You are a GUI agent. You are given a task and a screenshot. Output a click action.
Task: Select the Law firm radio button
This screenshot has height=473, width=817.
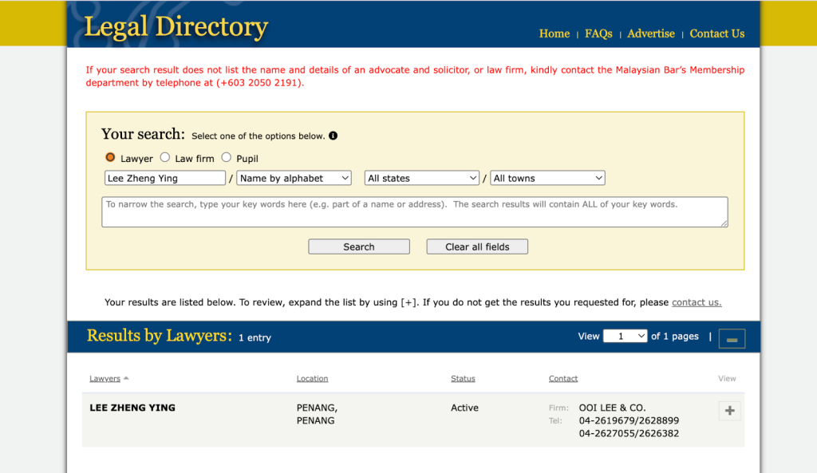click(164, 157)
